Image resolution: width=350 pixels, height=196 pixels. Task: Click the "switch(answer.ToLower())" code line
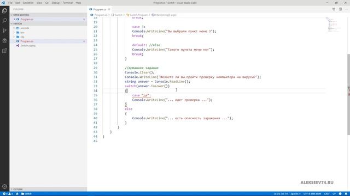tap(147, 86)
